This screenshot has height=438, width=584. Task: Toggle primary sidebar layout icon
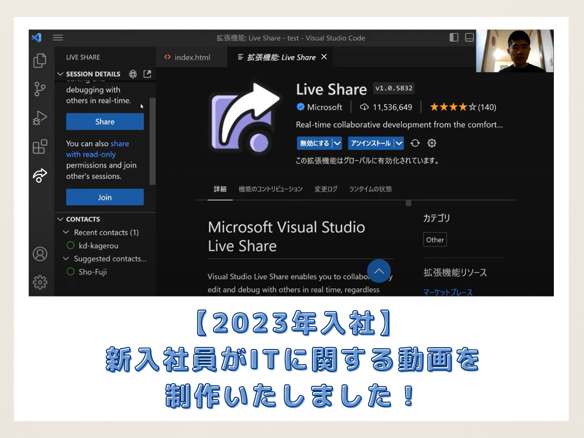pyautogui.click(x=454, y=37)
